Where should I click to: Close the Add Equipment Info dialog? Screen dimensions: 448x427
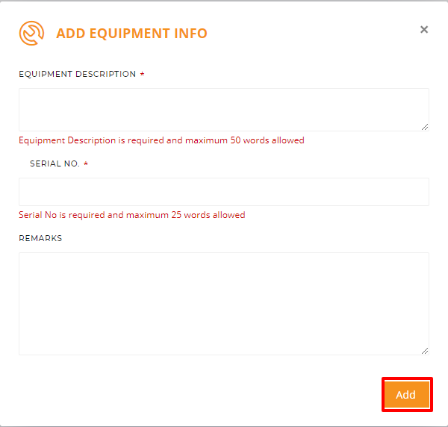424,29
